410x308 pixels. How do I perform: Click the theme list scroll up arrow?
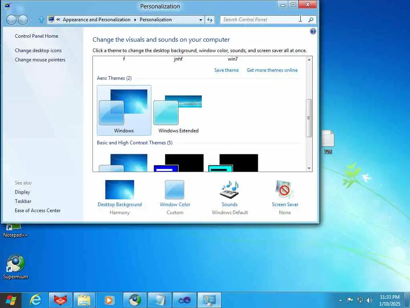tap(309, 60)
